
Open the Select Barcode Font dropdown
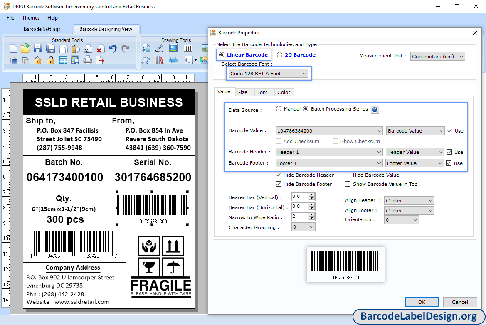pyautogui.click(x=269, y=74)
